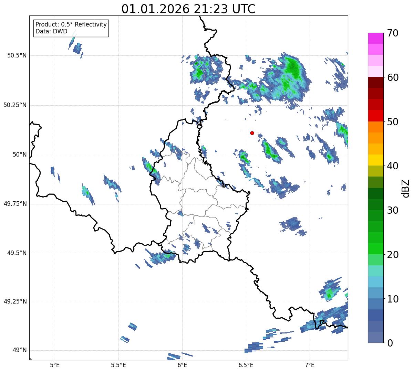Screen dimensions: 414x372
Task: Click the longitude label 6.5°E
Action: 246,365
